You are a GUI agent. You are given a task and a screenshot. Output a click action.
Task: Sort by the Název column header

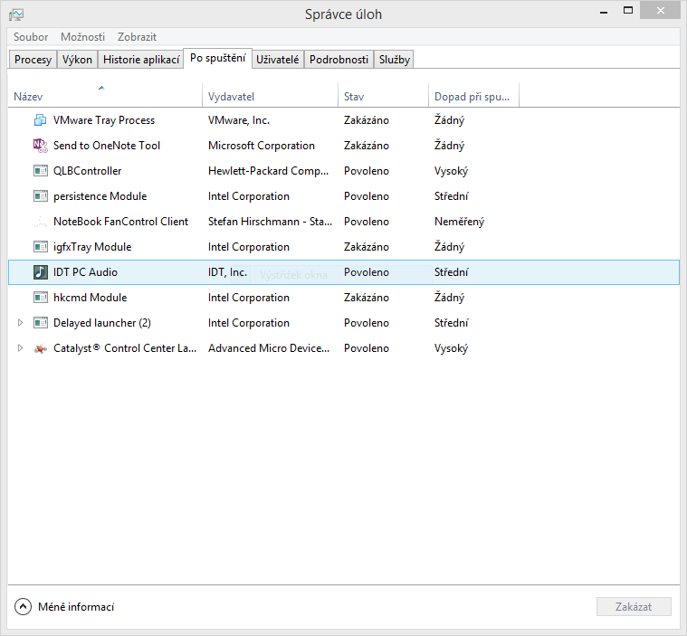point(105,95)
